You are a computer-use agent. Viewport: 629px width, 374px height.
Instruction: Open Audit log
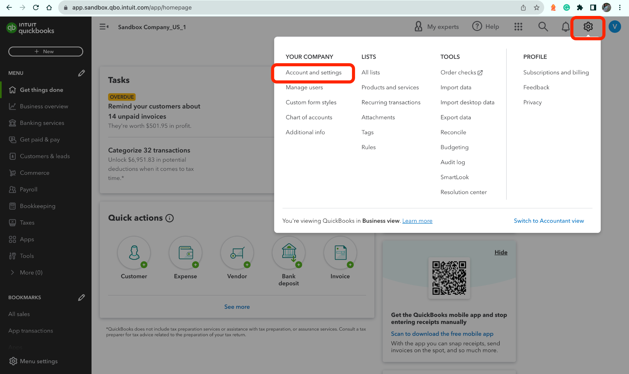coord(453,162)
